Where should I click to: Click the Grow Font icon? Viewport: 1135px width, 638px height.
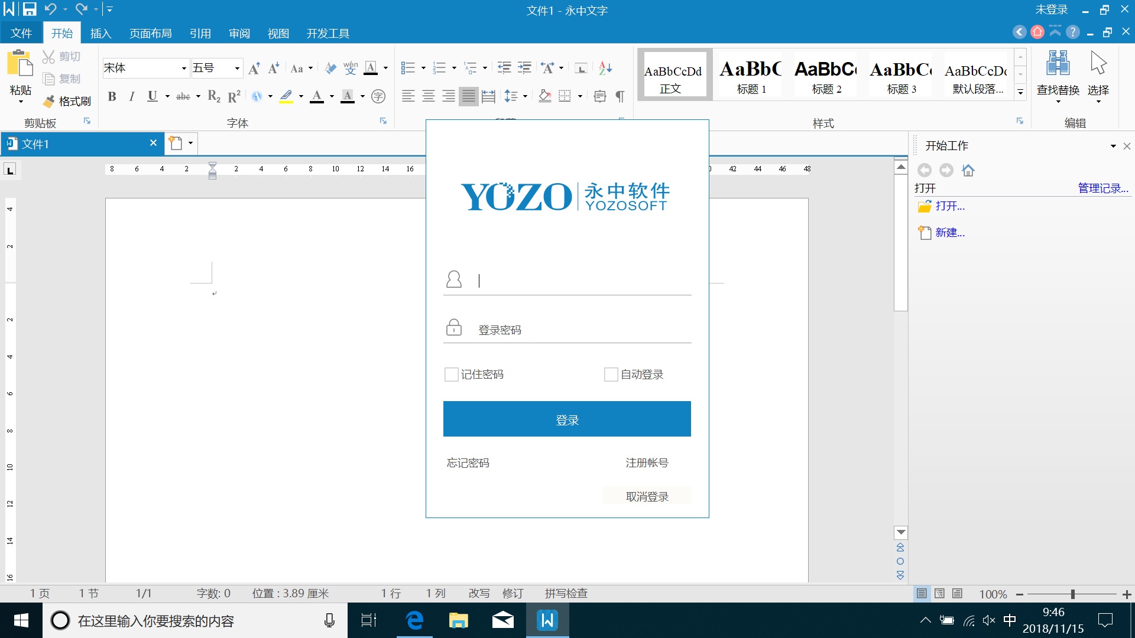[254, 69]
